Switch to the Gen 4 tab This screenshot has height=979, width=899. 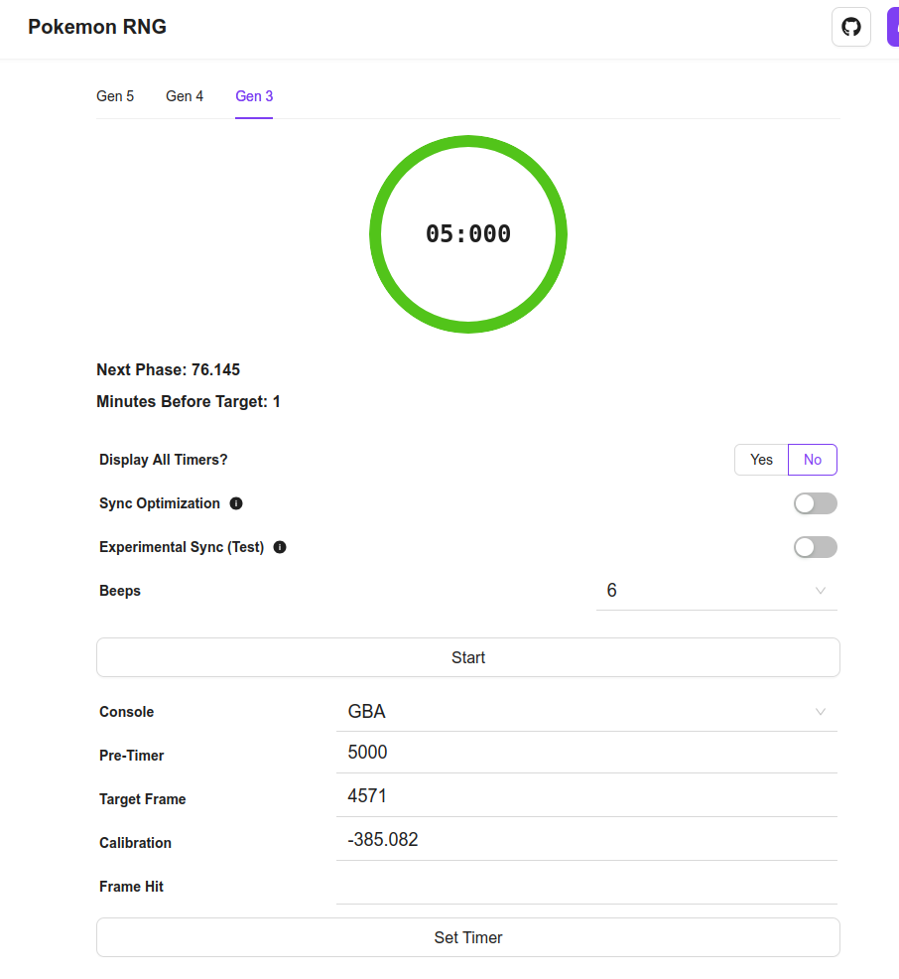185,96
